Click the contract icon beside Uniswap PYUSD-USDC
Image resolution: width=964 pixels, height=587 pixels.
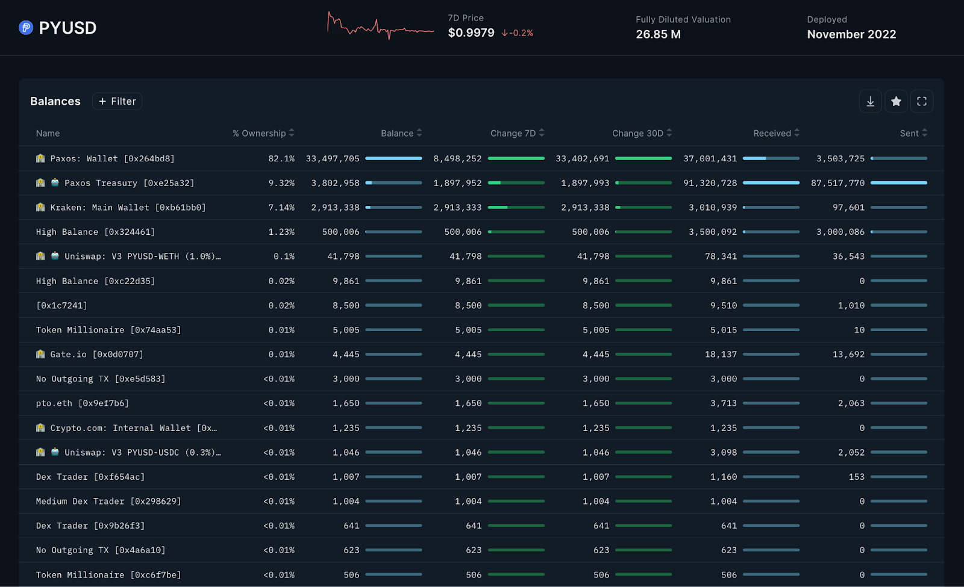click(x=55, y=452)
